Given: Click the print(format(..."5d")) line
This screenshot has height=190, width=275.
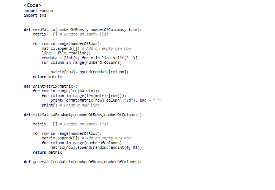Looking at the screenshot, I should (106, 100).
